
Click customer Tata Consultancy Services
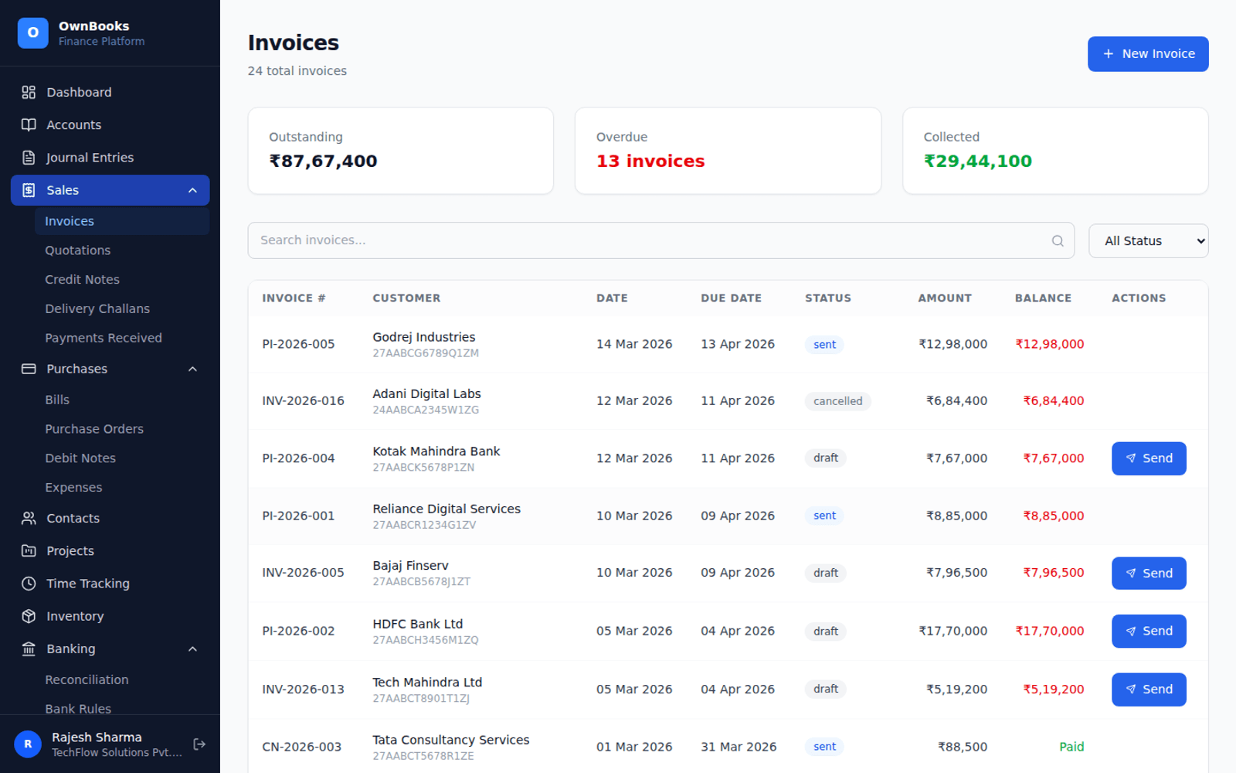[451, 740]
